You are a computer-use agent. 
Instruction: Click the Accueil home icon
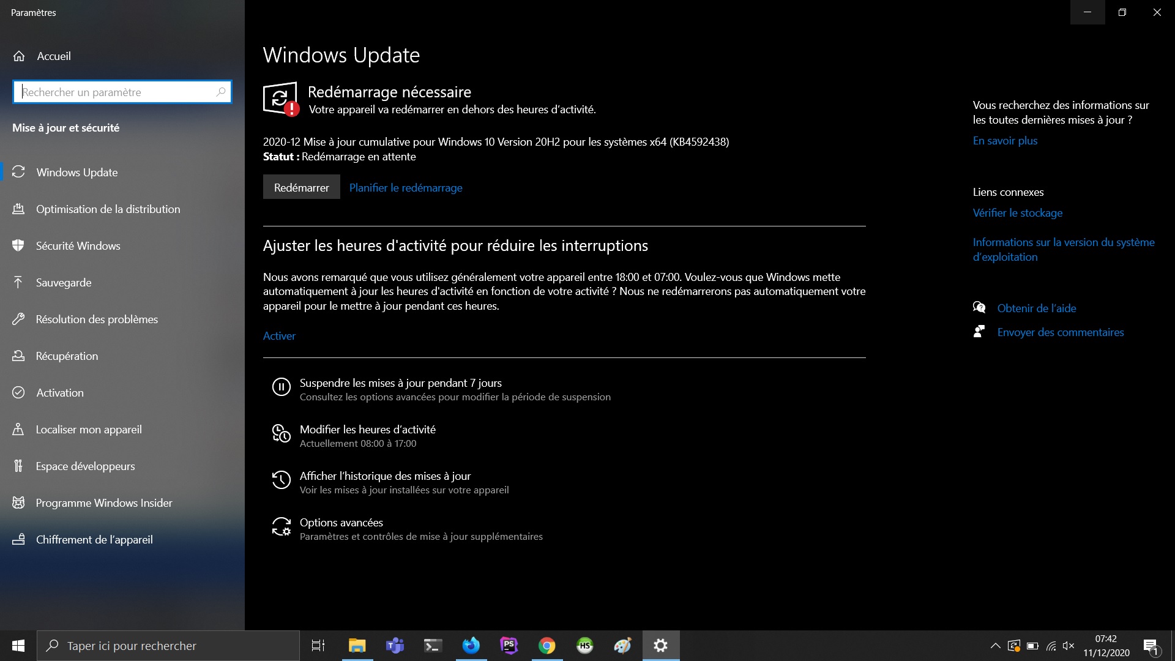point(19,56)
